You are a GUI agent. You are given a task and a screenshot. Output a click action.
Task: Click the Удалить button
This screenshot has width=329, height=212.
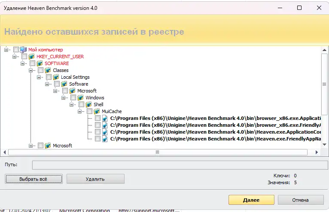coord(95,179)
